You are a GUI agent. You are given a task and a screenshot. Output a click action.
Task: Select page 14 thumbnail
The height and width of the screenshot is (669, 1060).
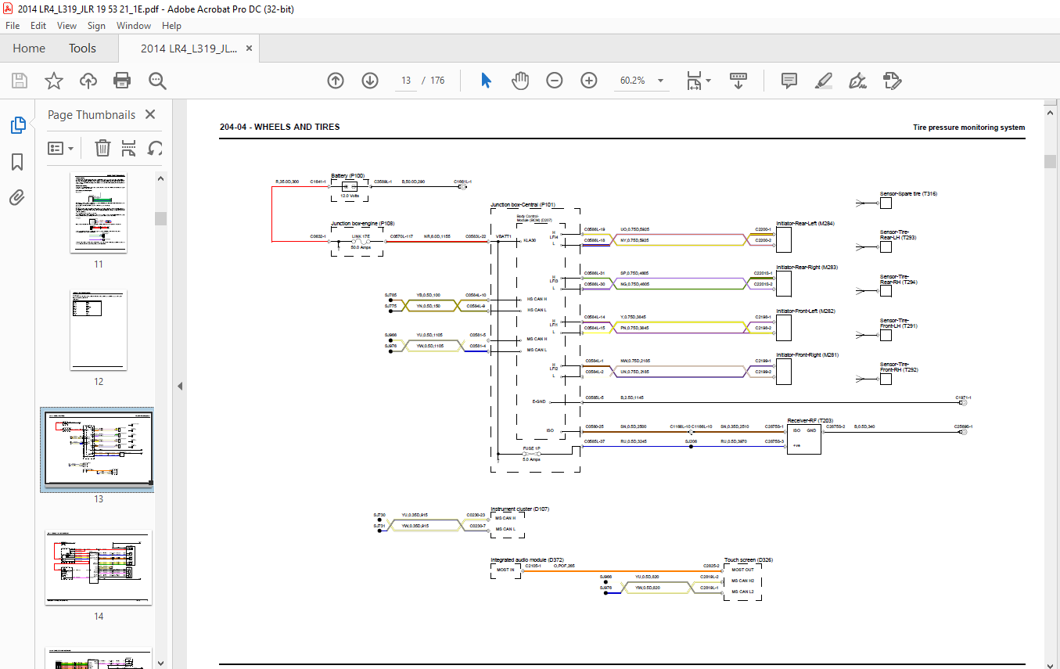click(x=99, y=566)
